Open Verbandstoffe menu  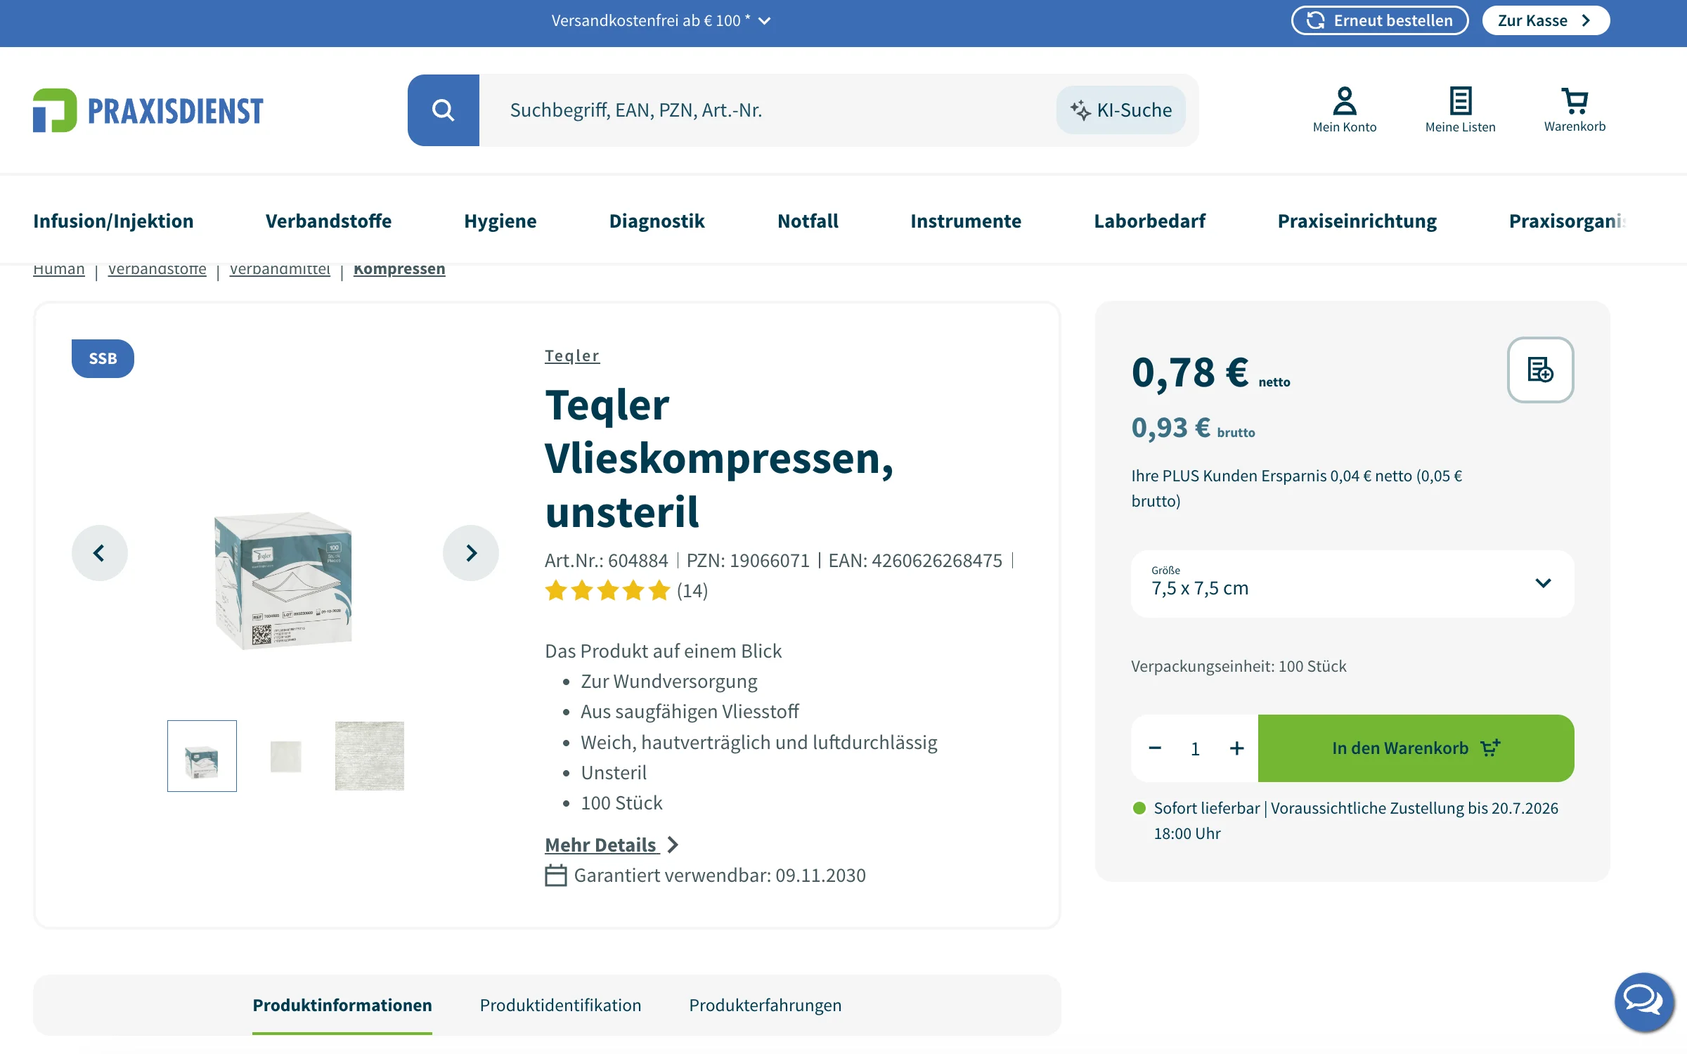click(x=328, y=221)
